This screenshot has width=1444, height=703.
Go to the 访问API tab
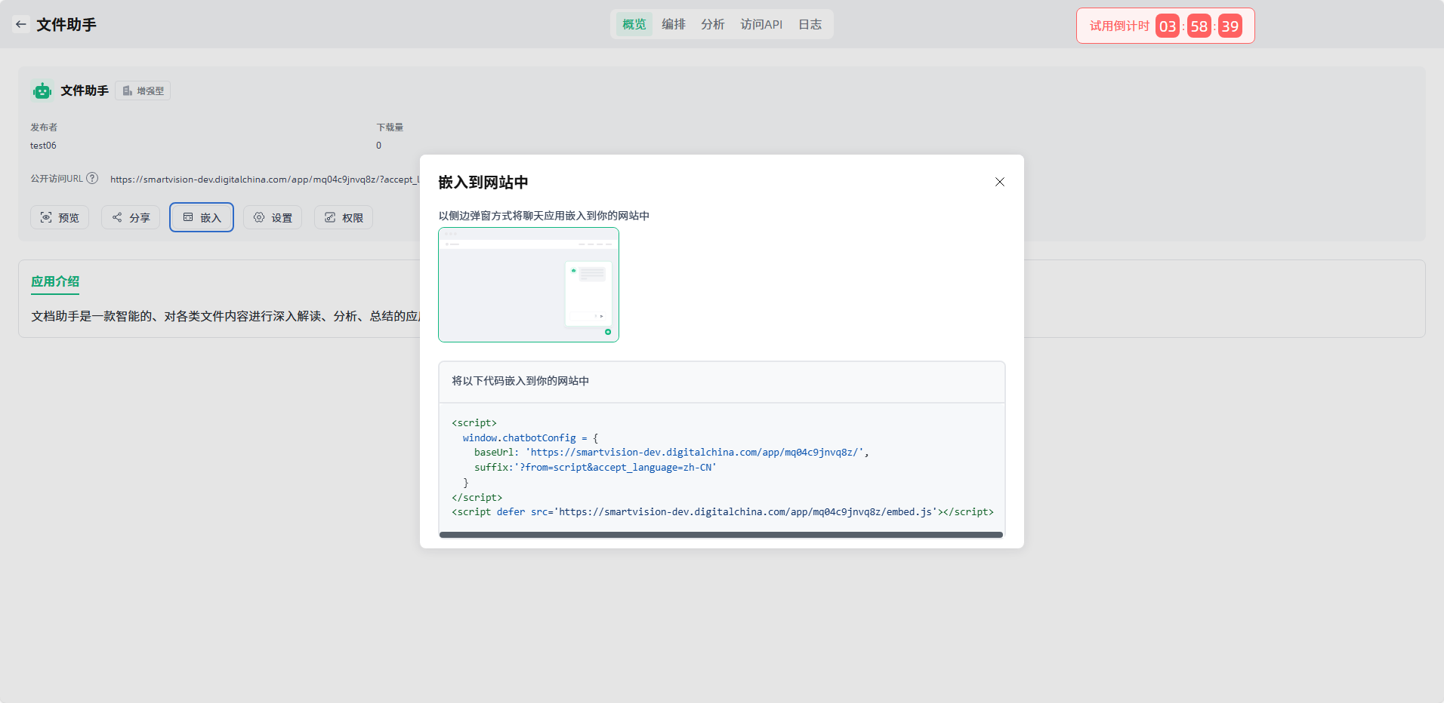click(761, 24)
